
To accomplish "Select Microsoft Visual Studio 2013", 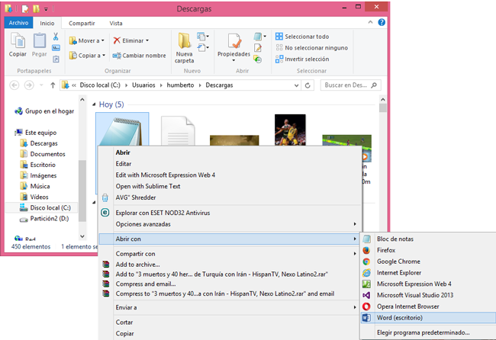I will (x=428, y=295).
